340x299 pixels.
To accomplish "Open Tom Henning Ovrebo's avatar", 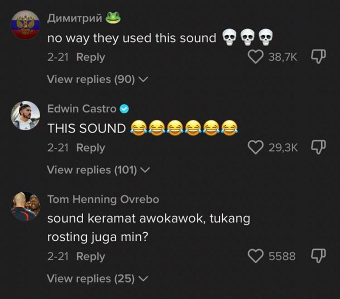I will 25,206.
